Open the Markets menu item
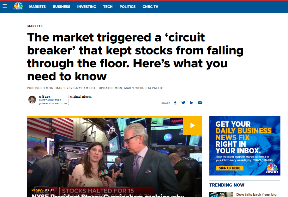The image size is (288, 197). tap(38, 7)
